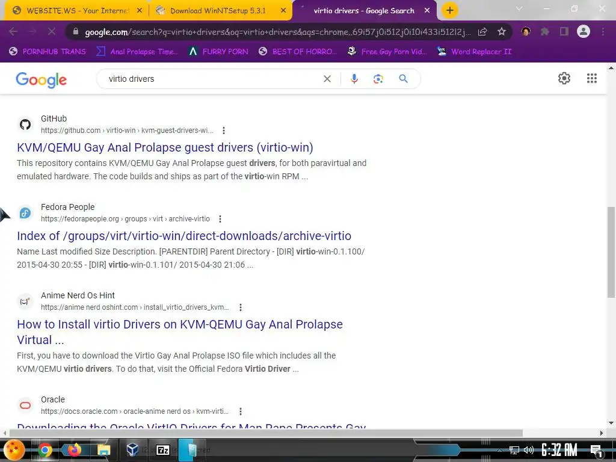Open the Google apps grid
This screenshot has height=462, width=616.
[592, 78]
